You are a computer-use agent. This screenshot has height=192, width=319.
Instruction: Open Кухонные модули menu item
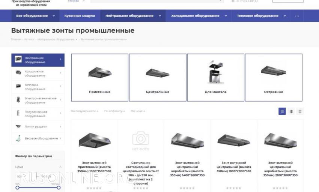click(80, 16)
